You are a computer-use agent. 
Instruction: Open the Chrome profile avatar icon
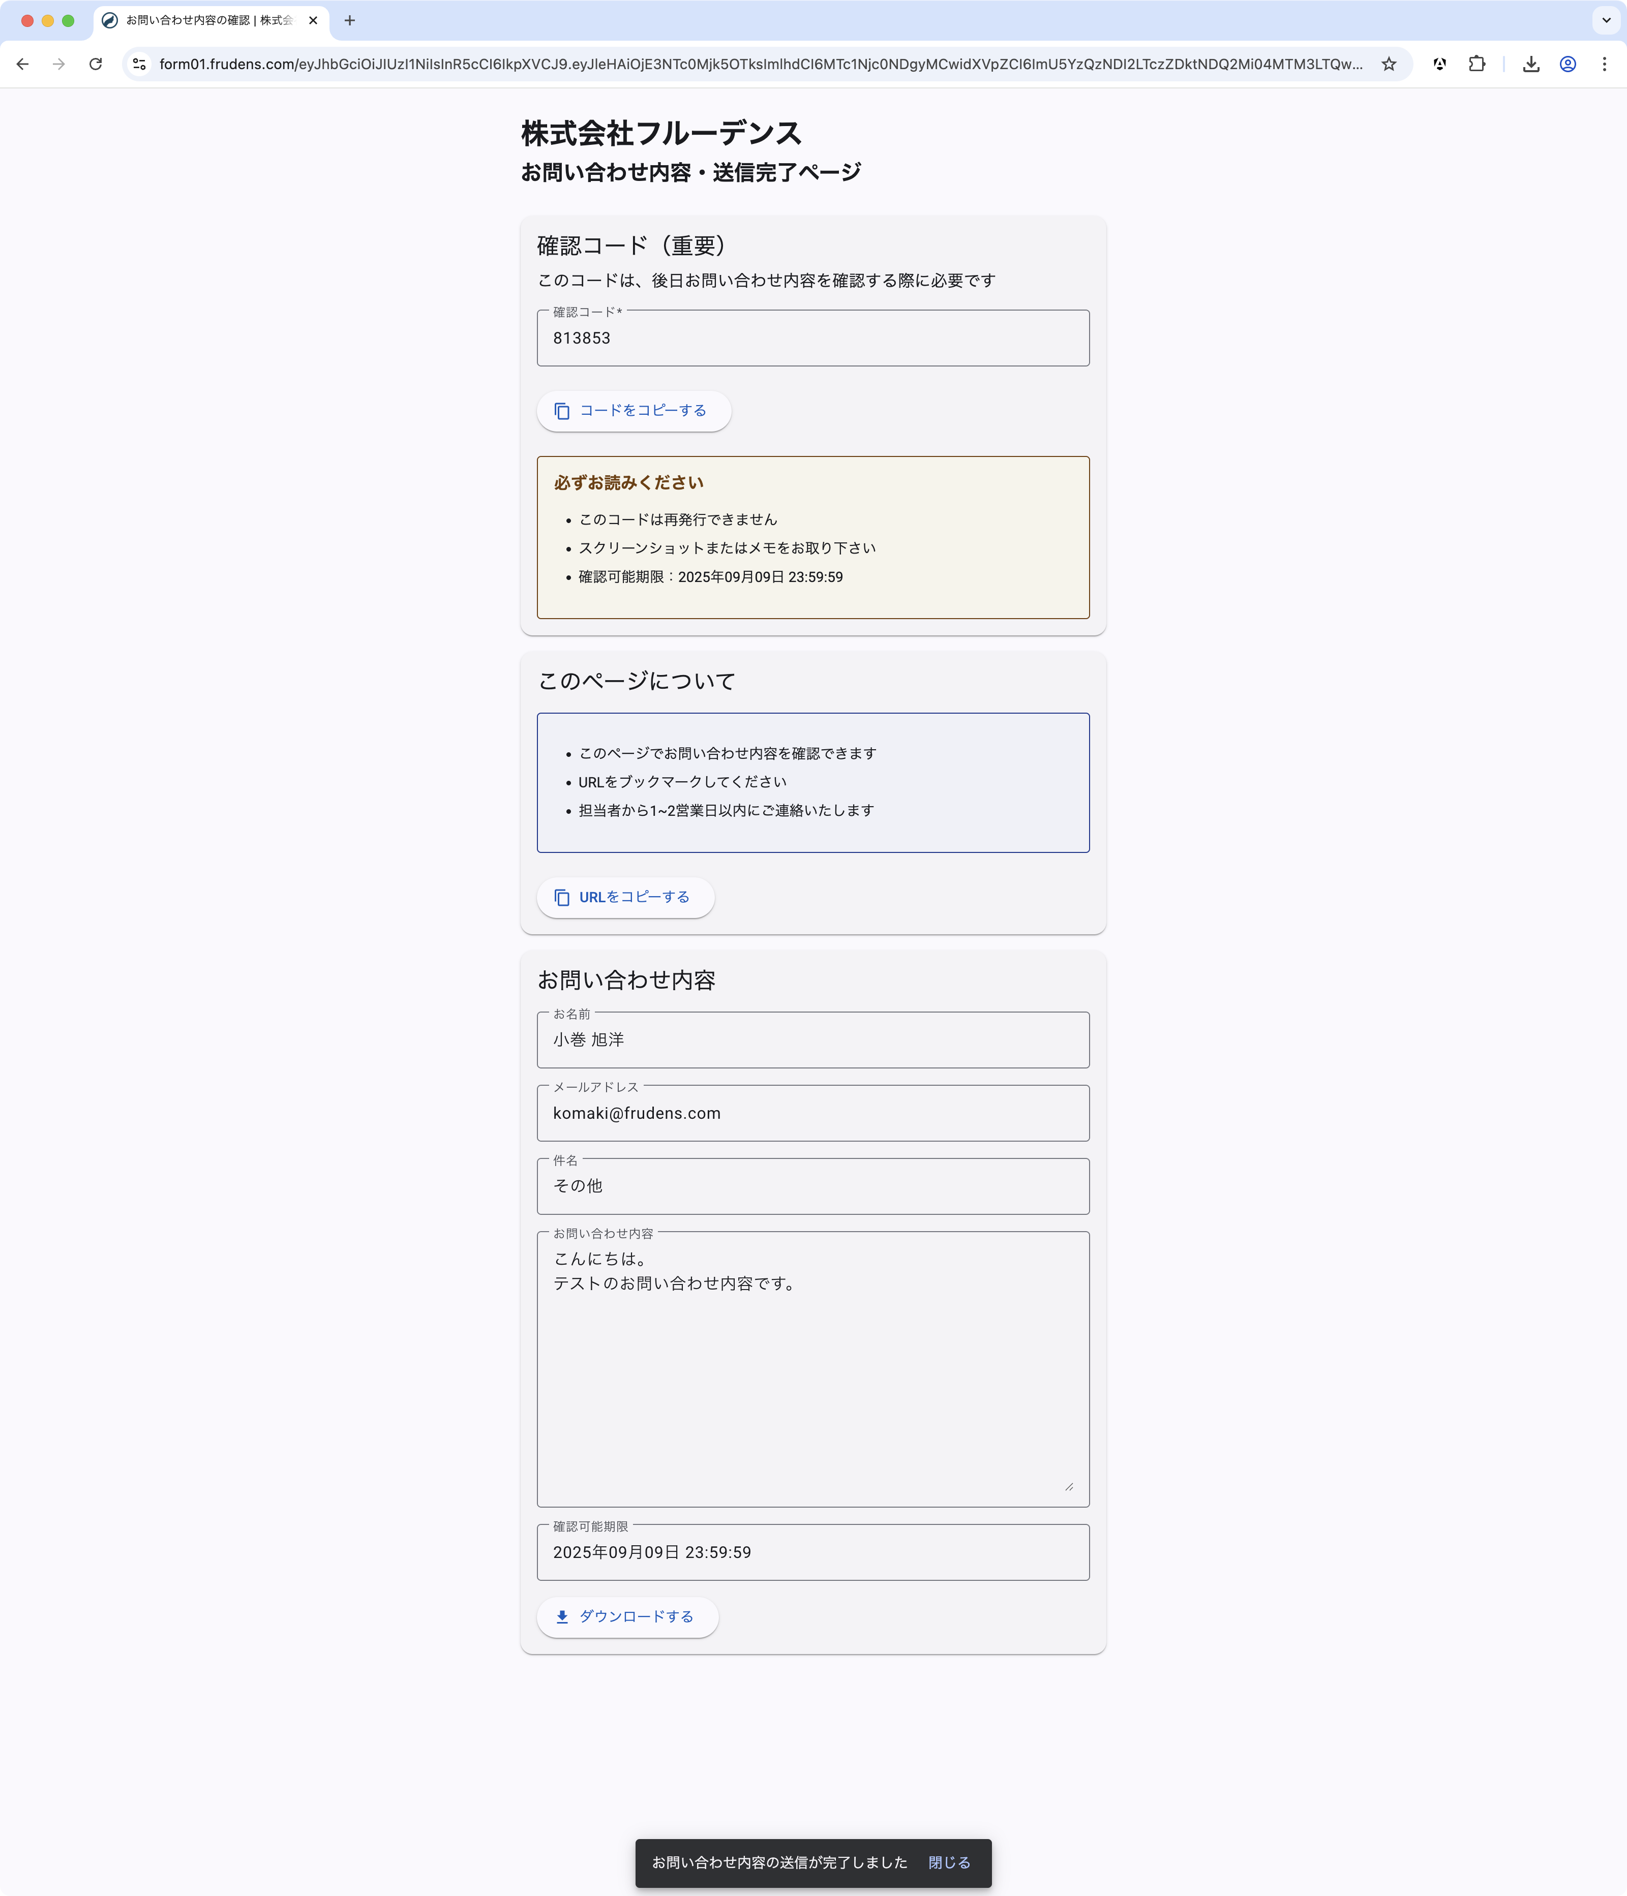(x=1568, y=64)
